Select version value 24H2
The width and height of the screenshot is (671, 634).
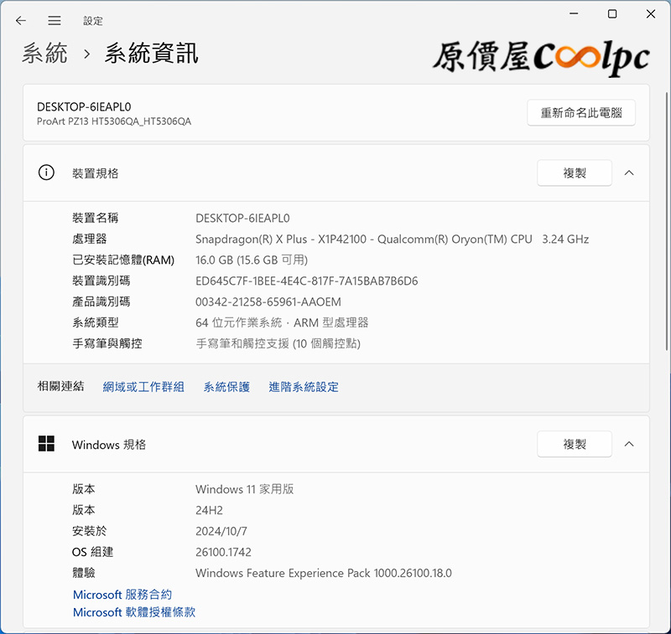pyautogui.click(x=209, y=510)
